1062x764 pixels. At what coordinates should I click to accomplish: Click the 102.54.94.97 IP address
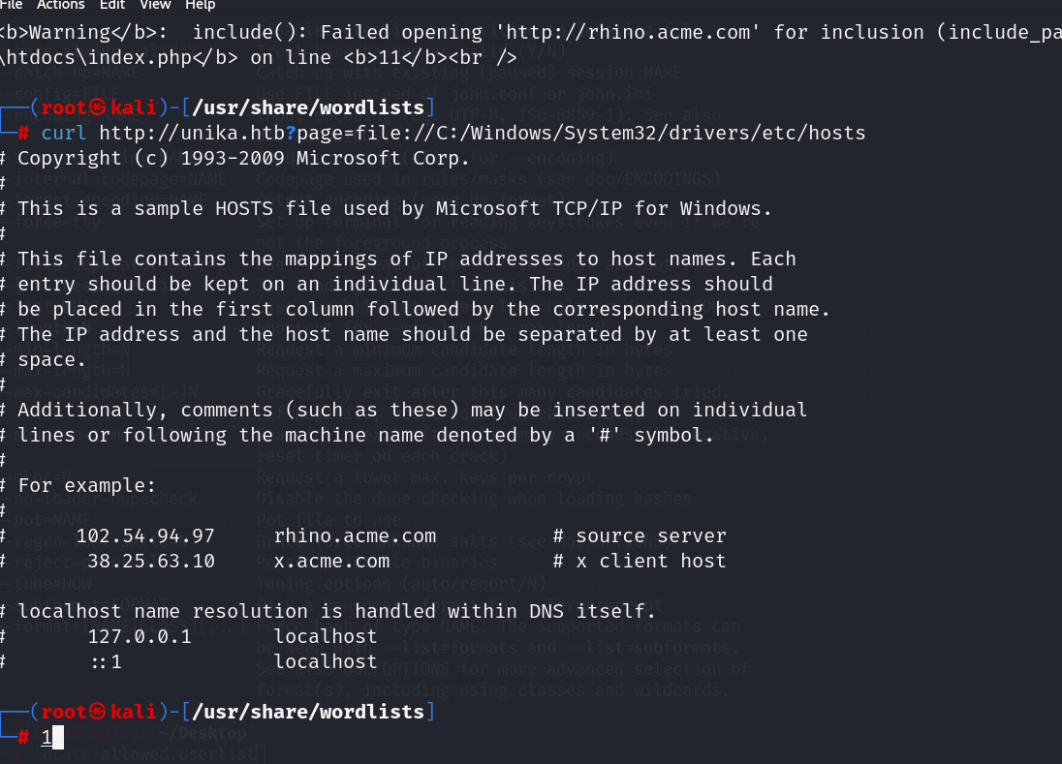[x=145, y=535]
